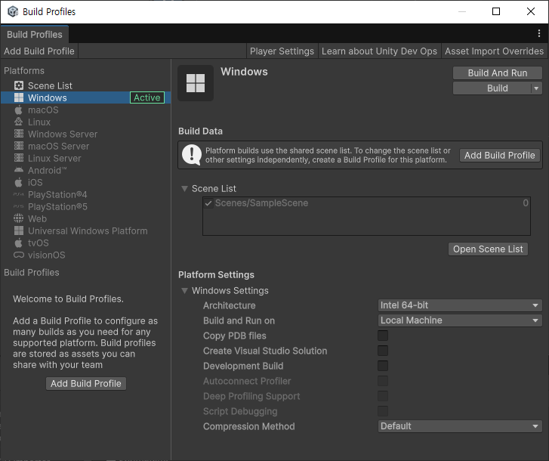Click the Active badge on Windows row
Viewport: 549px width, 461px height.
coord(147,97)
